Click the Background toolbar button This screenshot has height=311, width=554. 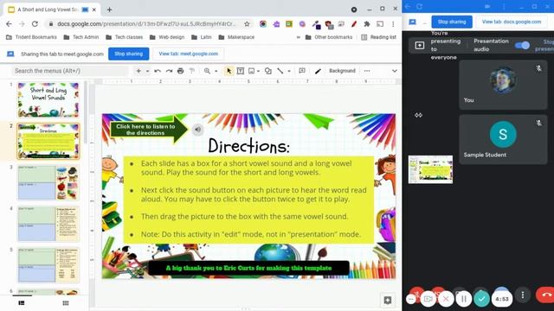[342, 71]
